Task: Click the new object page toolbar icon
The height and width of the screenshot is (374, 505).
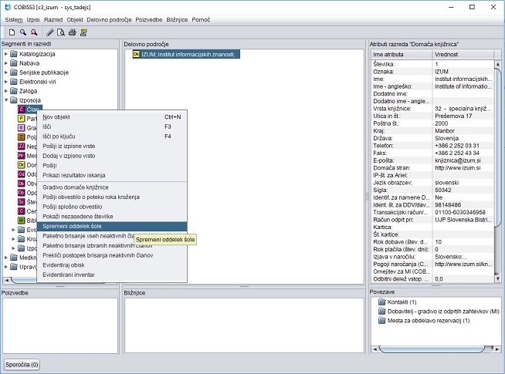Action: (x=12, y=32)
